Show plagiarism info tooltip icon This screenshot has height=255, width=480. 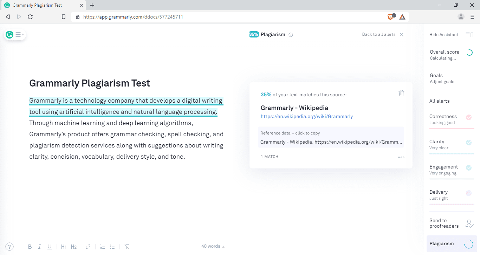pyautogui.click(x=291, y=34)
